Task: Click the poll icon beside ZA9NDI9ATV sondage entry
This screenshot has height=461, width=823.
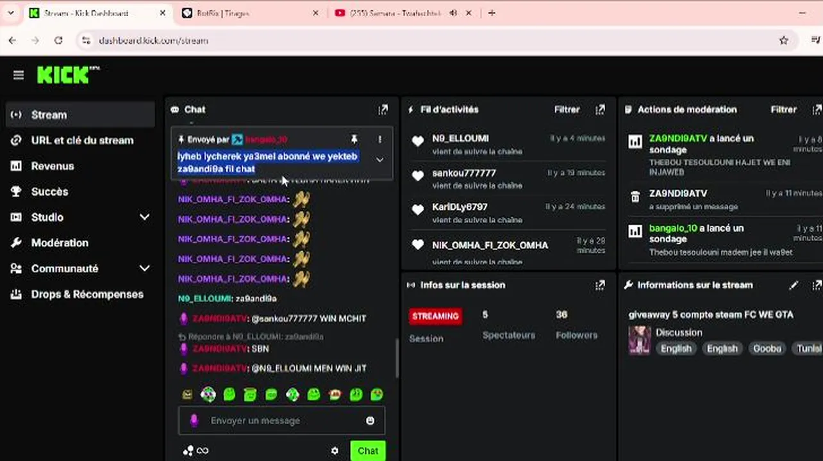Action: (635, 142)
